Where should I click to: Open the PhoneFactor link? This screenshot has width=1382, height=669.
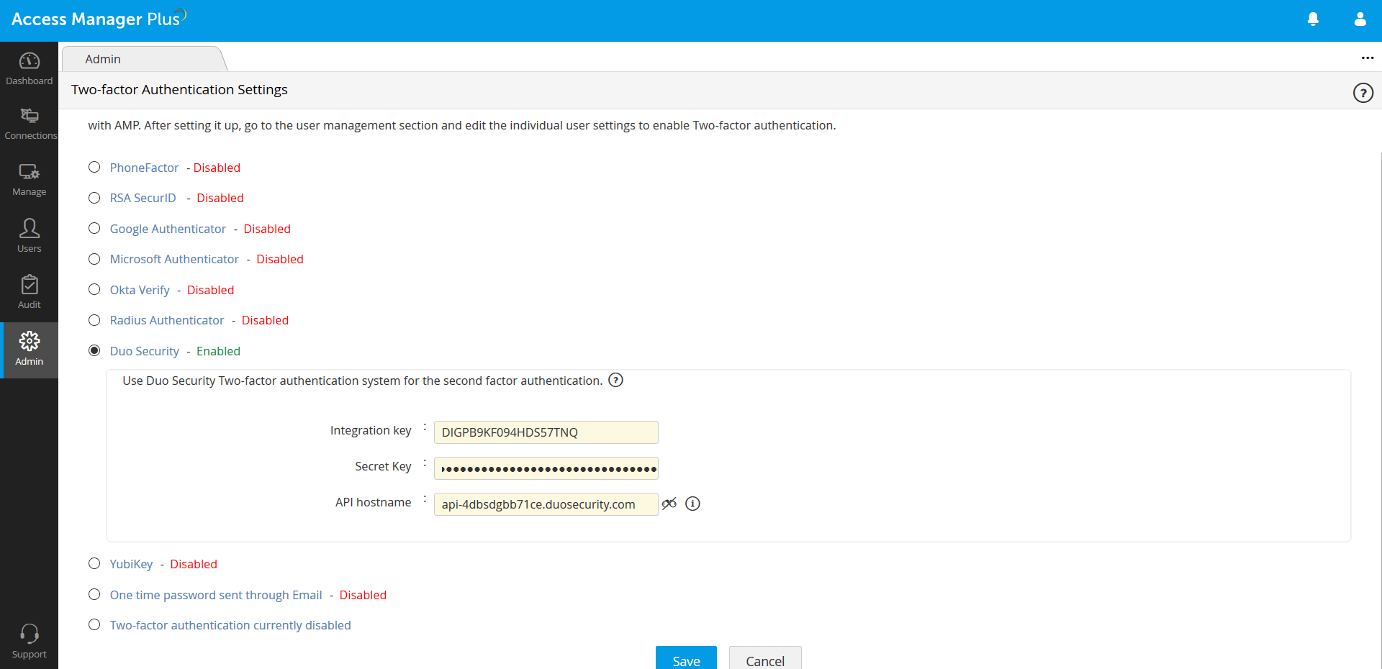click(x=144, y=168)
